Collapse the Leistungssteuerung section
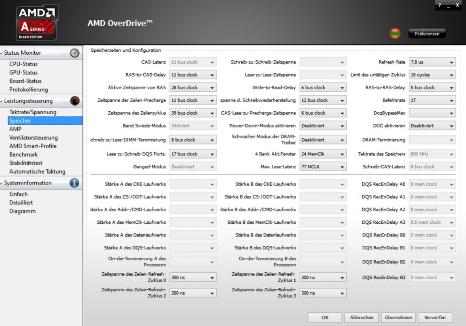 (2, 101)
